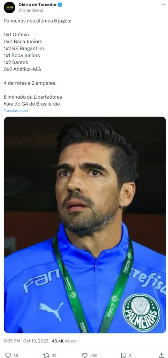
Task: View the 45.4K Views analytics
Action: [64, 341]
